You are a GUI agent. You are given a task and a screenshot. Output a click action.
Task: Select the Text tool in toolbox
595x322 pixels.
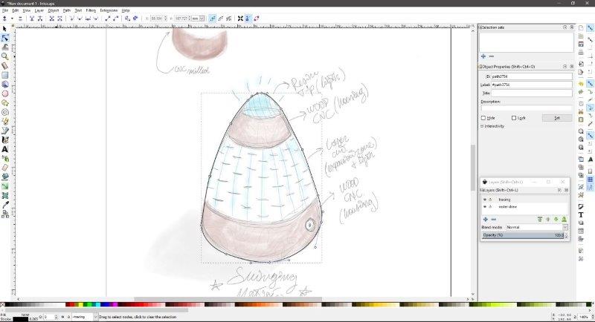tap(5, 149)
